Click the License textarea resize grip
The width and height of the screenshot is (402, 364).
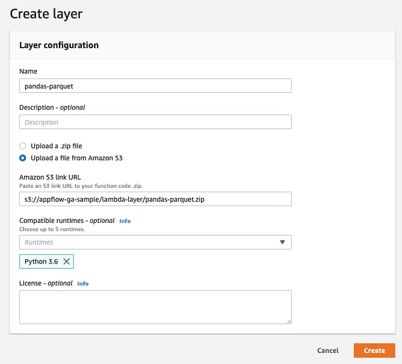[x=288, y=320]
